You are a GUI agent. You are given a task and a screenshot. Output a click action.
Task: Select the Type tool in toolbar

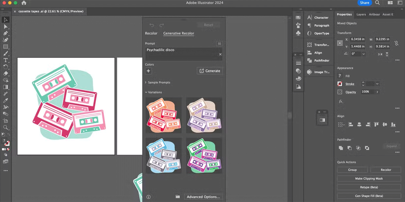point(5,60)
